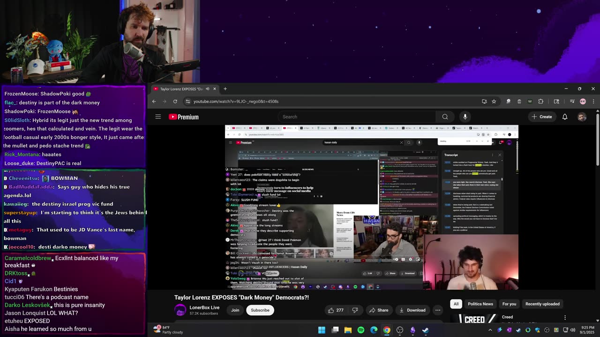Image resolution: width=600 pixels, height=337 pixels.
Task: Select the Politics News filter chip
Action: click(480, 304)
